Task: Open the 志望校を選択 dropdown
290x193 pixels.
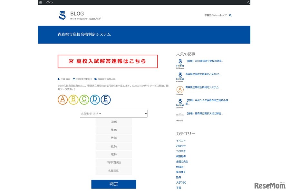Action: click(x=113, y=114)
